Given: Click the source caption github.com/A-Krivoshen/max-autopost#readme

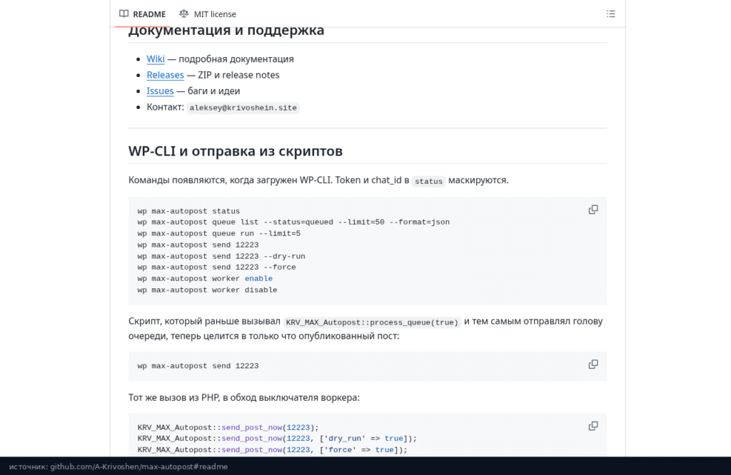Looking at the screenshot, I should (139, 466).
